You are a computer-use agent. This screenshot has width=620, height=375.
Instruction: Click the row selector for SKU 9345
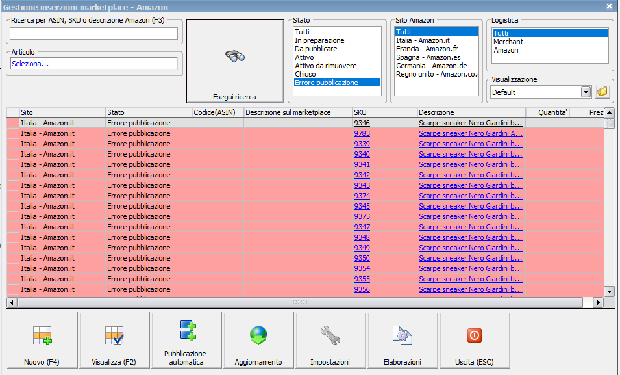12,206
